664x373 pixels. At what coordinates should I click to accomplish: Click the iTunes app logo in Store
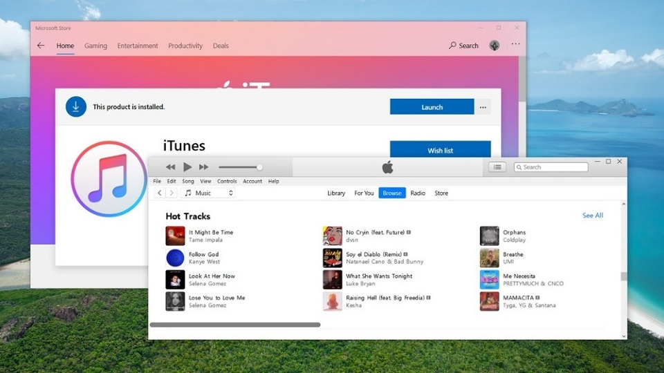109,179
